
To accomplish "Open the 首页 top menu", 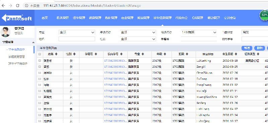I will pos(45,18).
